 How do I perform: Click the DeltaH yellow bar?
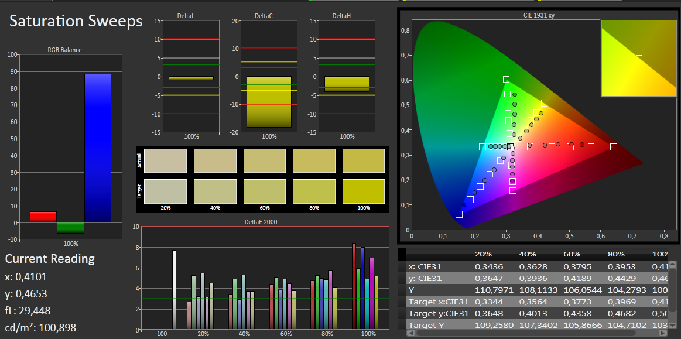tap(347, 84)
